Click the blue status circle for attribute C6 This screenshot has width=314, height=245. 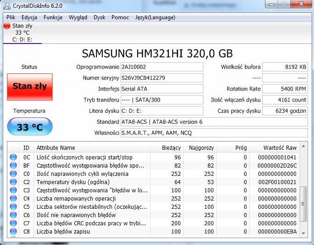(13, 215)
